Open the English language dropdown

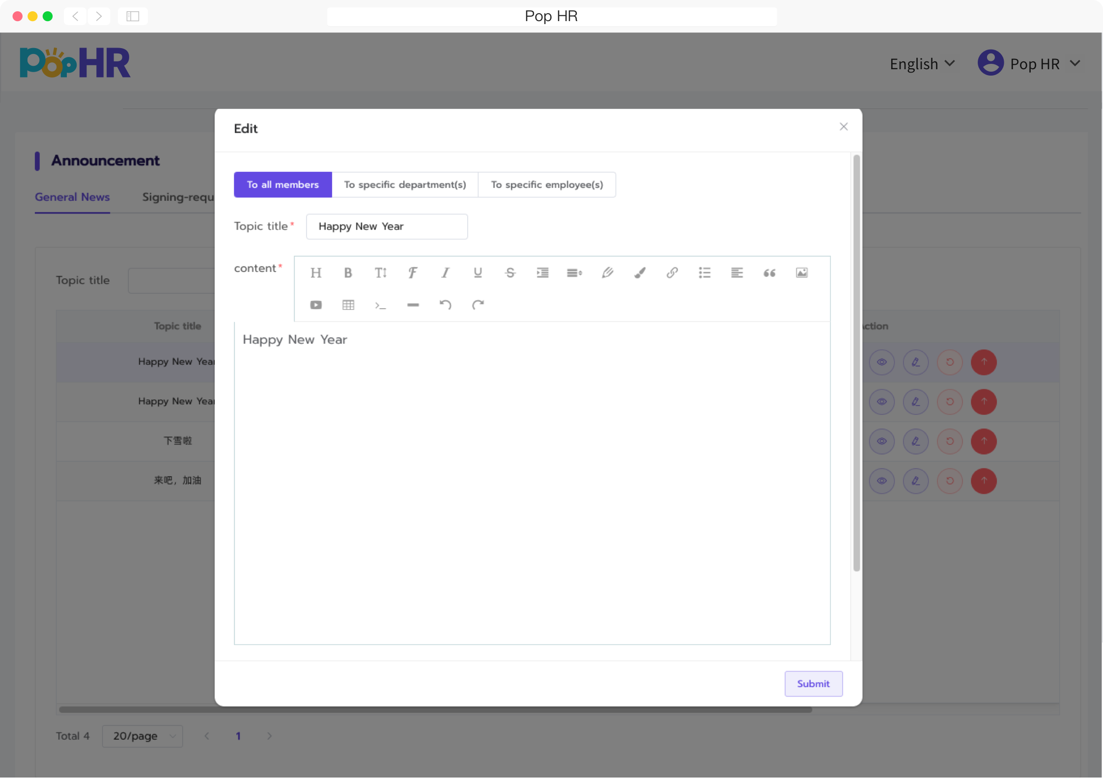pyautogui.click(x=922, y=64)
